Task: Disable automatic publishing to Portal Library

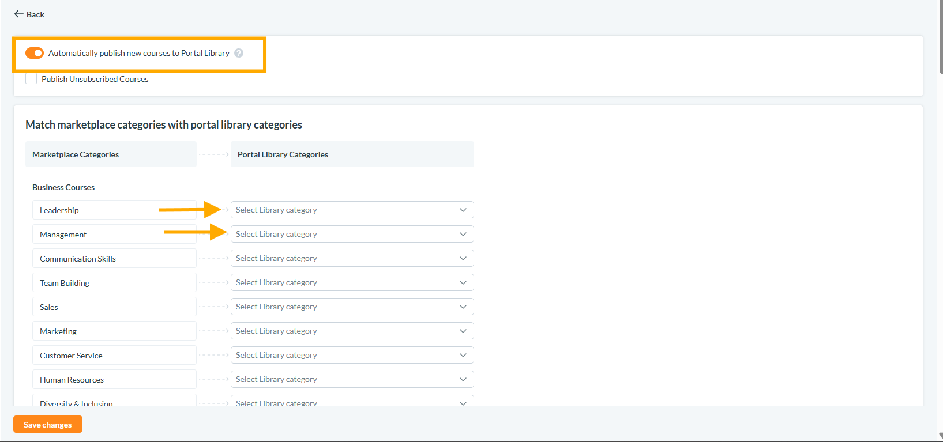Action: click(35, 53)
